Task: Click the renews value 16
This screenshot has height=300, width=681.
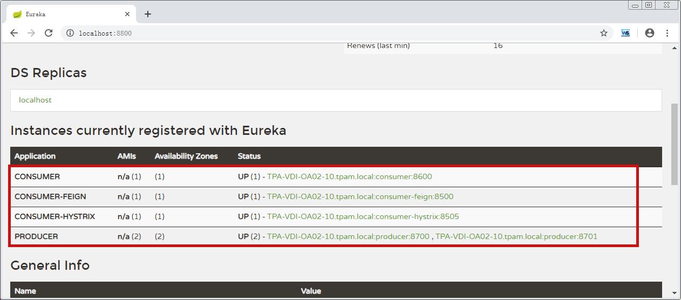Action: (498, 46)
